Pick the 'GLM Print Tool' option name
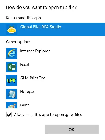Screen dimensions: 105x140 tap(33, 78)
